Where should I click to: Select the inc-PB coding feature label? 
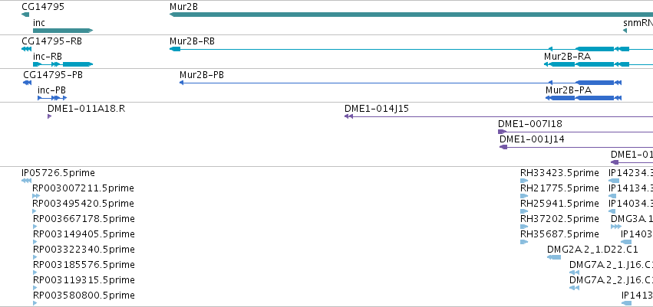pyautogui.click(x=51, y=90)
